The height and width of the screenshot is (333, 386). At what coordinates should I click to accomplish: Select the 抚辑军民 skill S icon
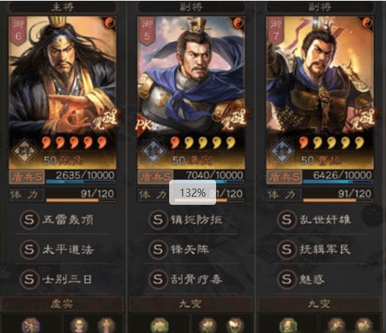[287, 249]
